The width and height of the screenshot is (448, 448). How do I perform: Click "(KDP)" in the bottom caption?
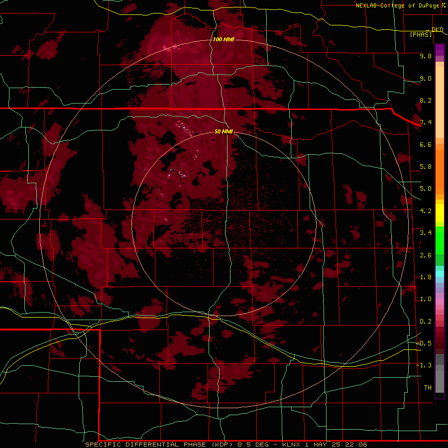coord(222,445)
